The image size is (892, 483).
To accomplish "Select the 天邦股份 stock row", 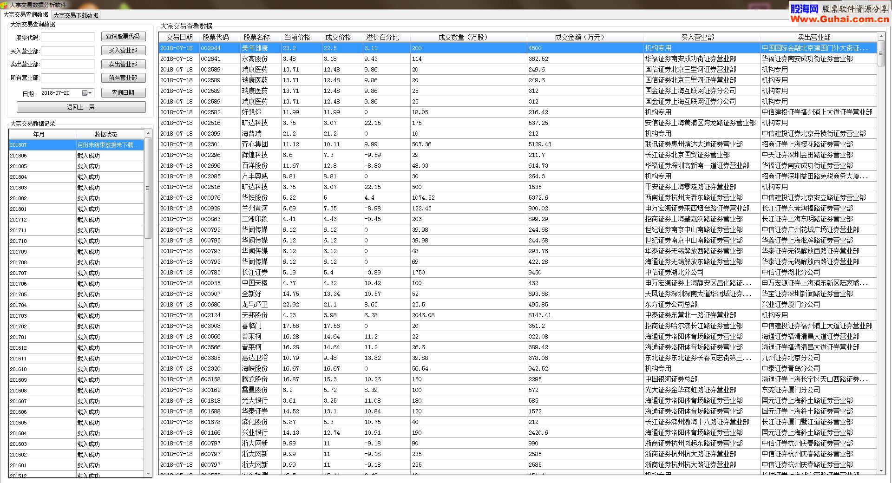I will [x=518, y=315].
